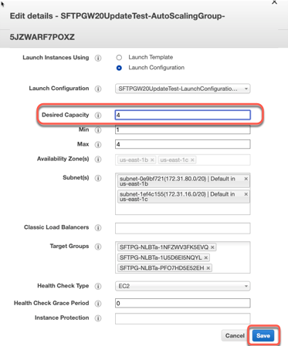The width and height of the screenshot is (288, 346).
Task: Remove target group SFTPG-NLBTa-1NFZWV3FK5EVQ
Action: pos(212,247)
